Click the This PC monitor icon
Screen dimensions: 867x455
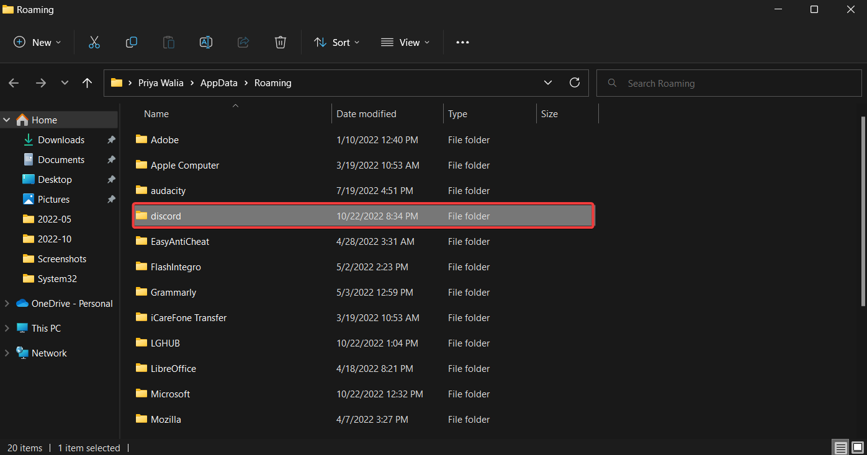(x=22, y=328)
